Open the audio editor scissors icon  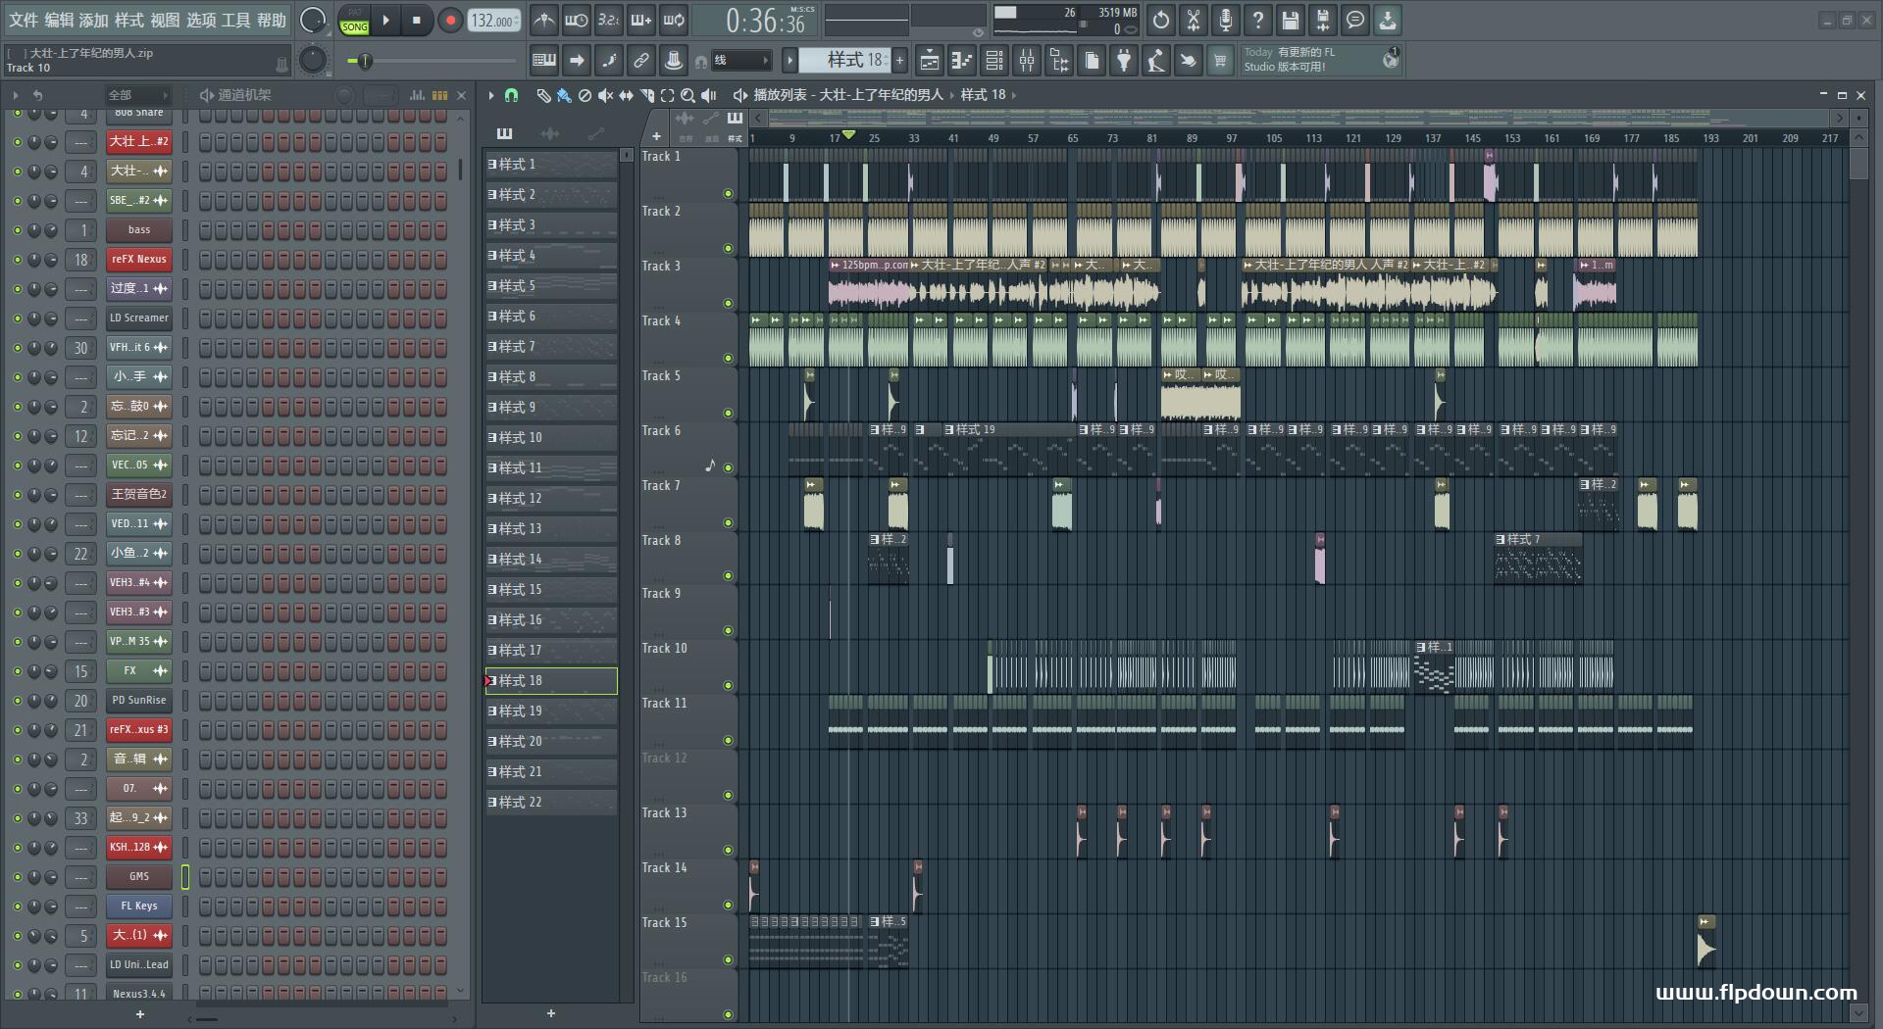click(1194, 20)
